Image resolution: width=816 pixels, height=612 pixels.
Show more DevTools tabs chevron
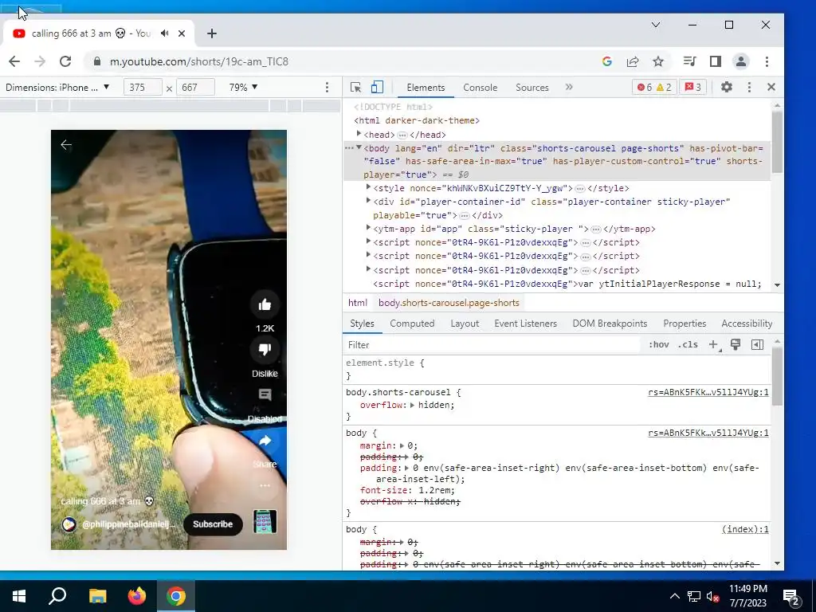click(569, 87)
